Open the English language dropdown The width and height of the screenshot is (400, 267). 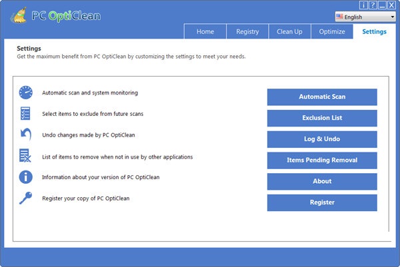click(x=365, y=17)
